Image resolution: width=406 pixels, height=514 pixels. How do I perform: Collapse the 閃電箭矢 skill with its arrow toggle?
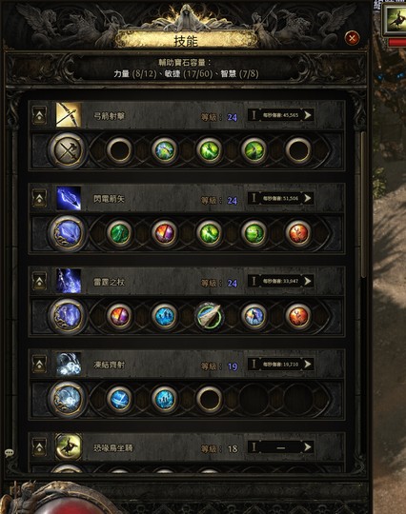39,198
